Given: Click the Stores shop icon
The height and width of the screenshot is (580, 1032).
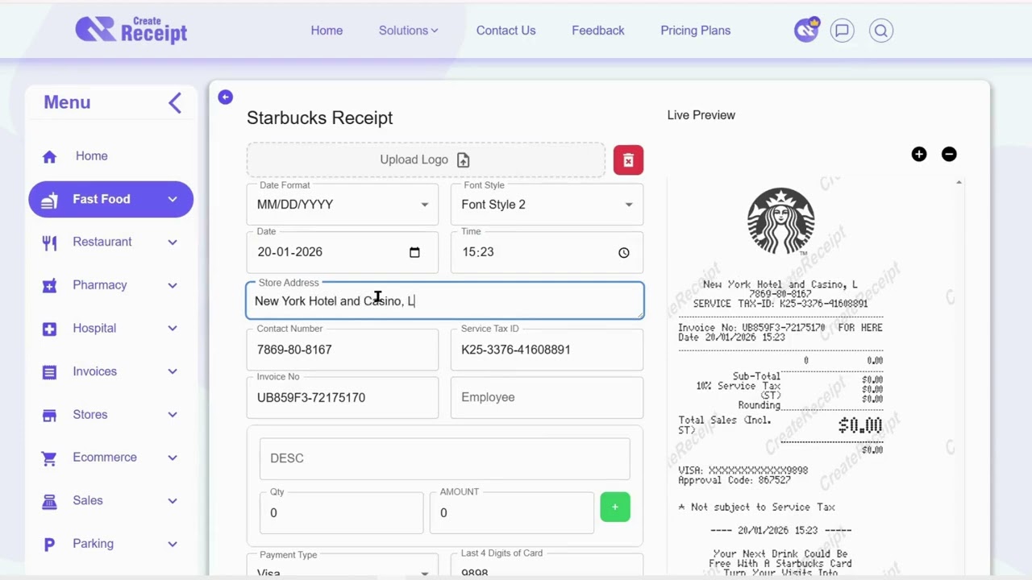Looking at the screenshot, I should pos(49,415).
